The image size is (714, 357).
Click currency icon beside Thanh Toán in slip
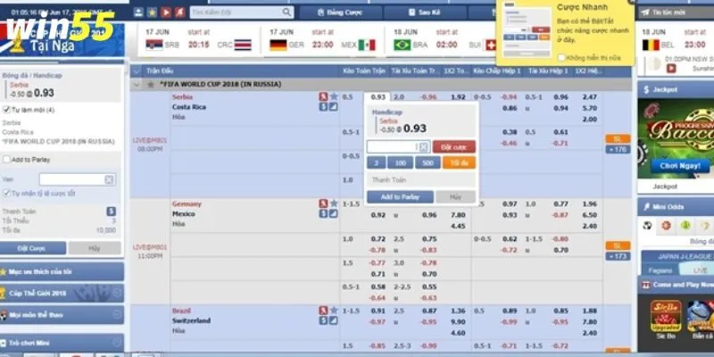(x=111, y=212)
